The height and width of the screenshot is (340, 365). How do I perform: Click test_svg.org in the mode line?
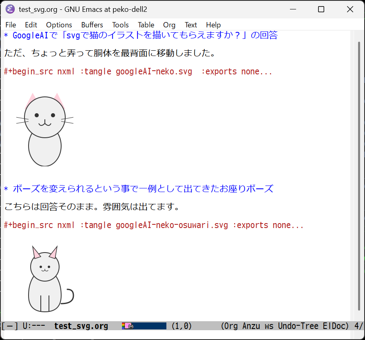81,326
